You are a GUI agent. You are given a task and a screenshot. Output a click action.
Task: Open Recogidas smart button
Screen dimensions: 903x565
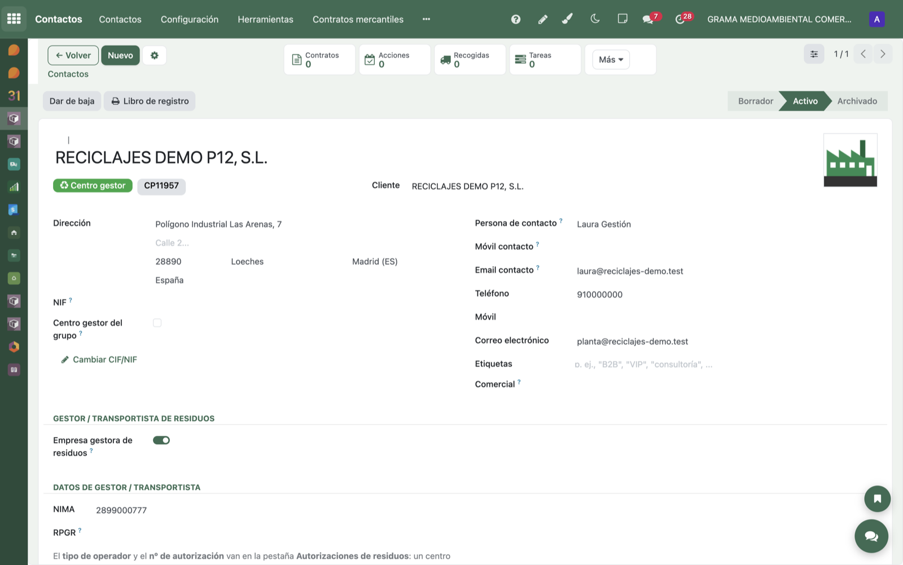pyautogui.click(x=470, y=59)
